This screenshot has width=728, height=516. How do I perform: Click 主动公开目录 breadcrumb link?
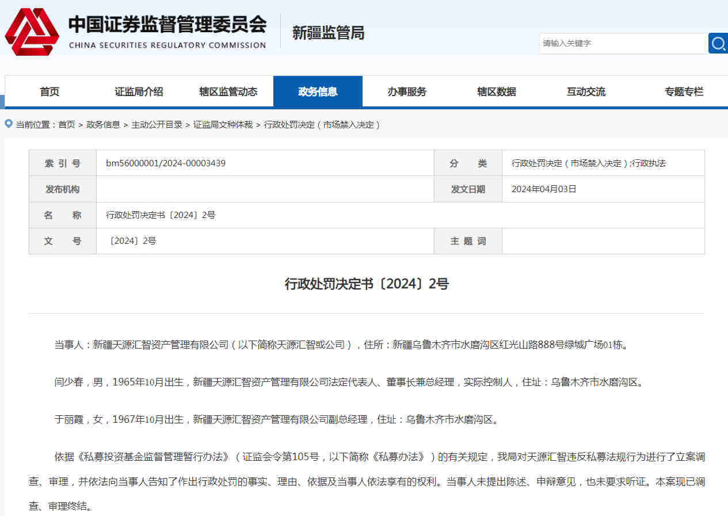coord(157,125)
